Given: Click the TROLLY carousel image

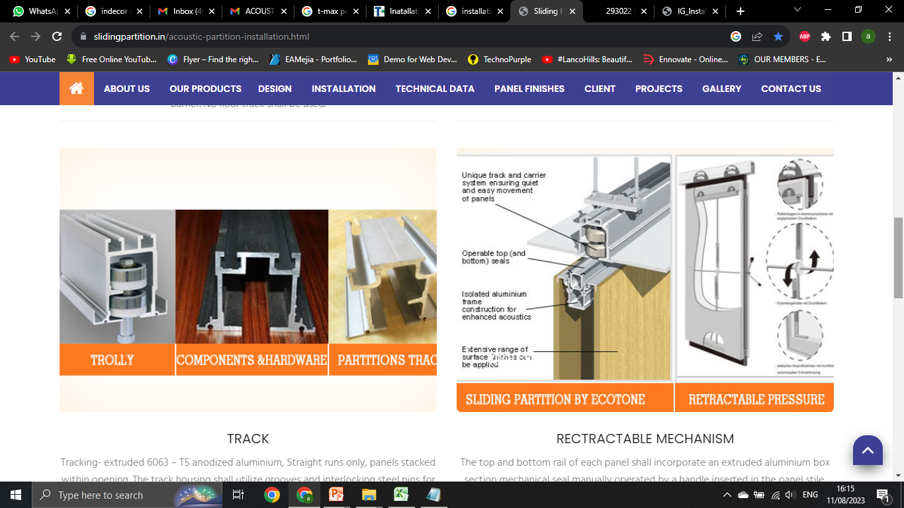Looking at the screenshot, I should (117, 292).
